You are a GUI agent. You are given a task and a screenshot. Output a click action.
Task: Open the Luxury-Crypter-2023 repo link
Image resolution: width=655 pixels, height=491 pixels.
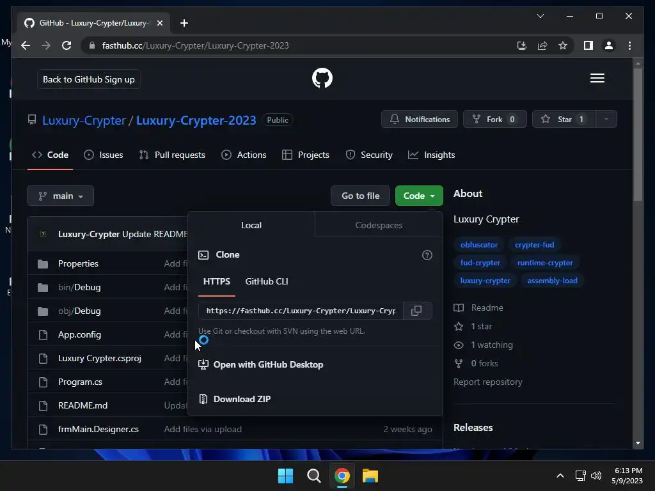tap(196, 120)
